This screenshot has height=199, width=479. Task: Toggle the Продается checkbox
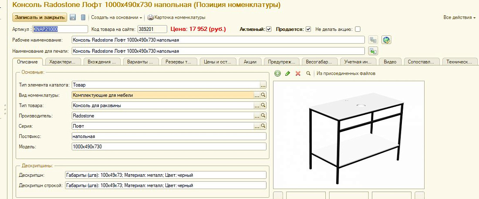pyautogui.click(x=308, y=29)
